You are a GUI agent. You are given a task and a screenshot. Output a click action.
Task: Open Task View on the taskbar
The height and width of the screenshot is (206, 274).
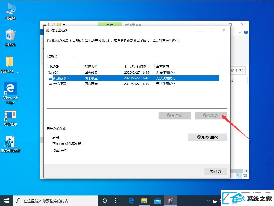click(118, 201)
